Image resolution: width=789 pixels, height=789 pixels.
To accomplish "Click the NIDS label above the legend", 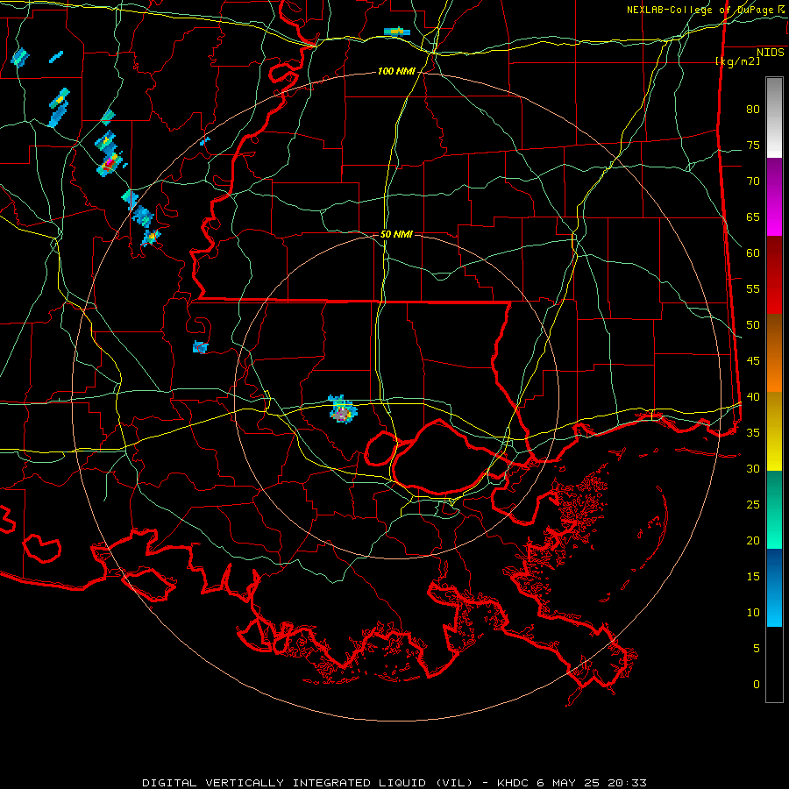I will pyautogui.click(x=770, y=53).
